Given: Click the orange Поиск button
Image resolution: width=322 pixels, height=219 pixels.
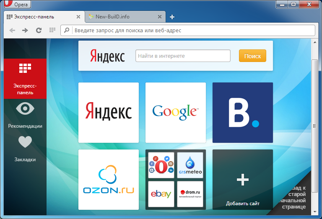Looking at the screenshot, I should click(x=252, y=56).
